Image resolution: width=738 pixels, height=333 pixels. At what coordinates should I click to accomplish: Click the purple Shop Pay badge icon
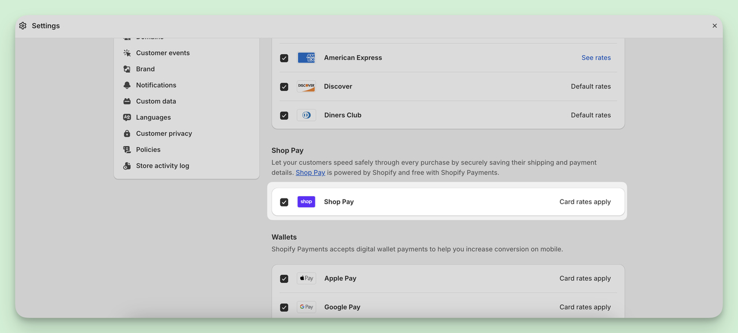306,201
